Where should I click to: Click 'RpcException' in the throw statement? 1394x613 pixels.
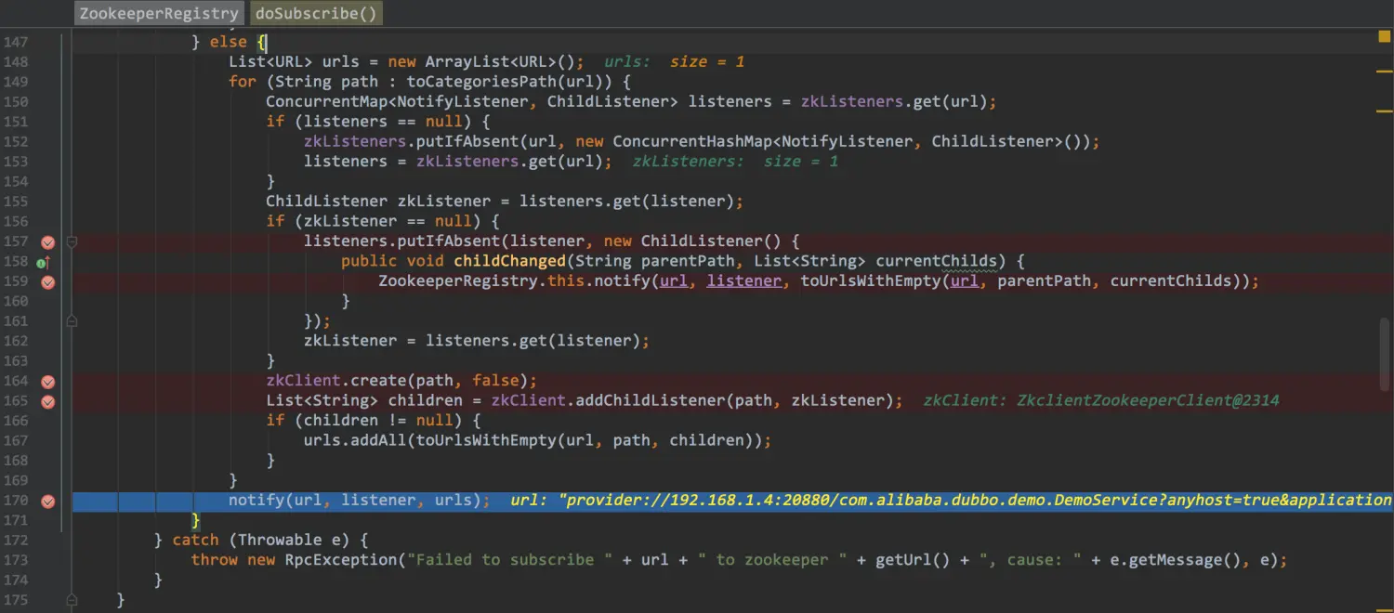(x=340, y=560)
